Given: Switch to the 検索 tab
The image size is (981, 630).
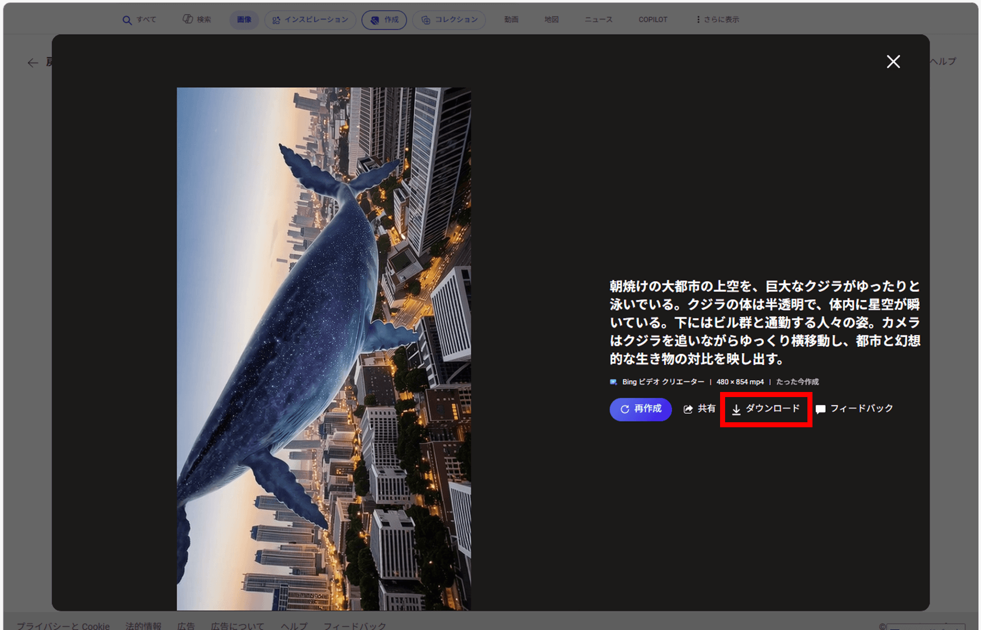Looking at the screenshot, I should pyautogui.click(x=197, y=20).
